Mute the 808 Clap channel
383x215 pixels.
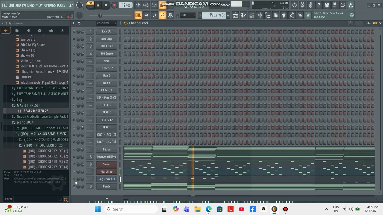[74, 39]
